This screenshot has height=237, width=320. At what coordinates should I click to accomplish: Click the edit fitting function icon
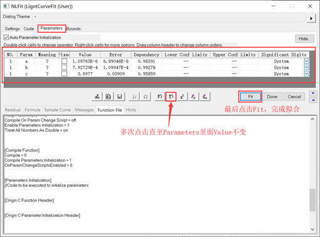point(97,97)
